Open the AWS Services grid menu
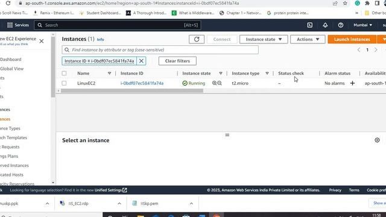The height and width of the screenshot is (217, 386). [x=18, y=25]
